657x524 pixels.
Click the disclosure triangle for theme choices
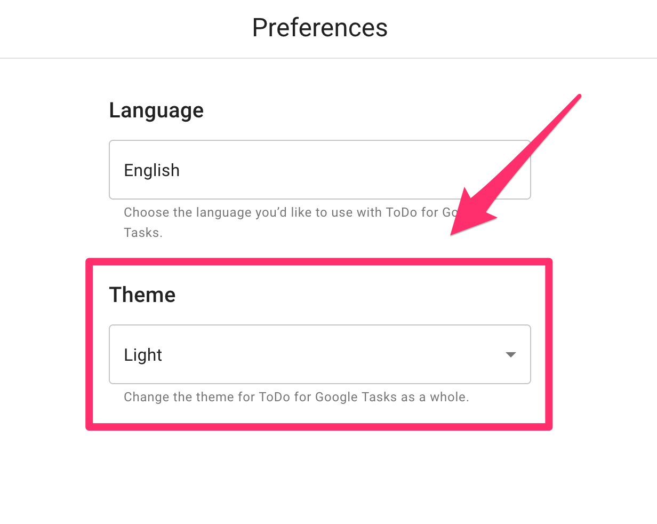(x=511, y=354)
